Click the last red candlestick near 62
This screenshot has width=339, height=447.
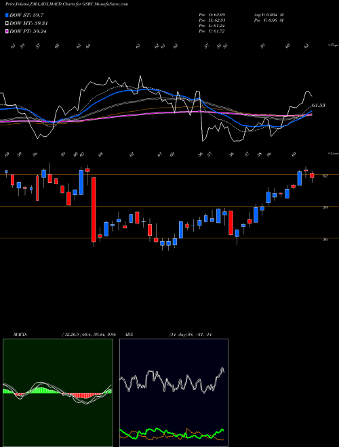[312, 175]
